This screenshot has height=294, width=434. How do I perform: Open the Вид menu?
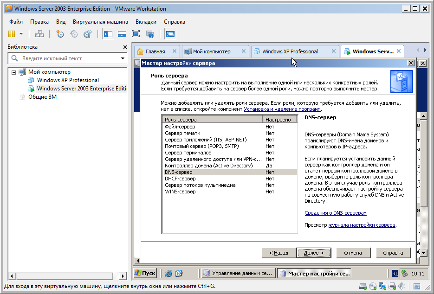pyautogui.click(x=61, y=22)
